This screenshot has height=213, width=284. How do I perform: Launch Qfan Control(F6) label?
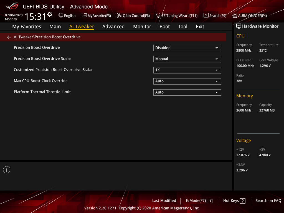(x=136, y=16)
